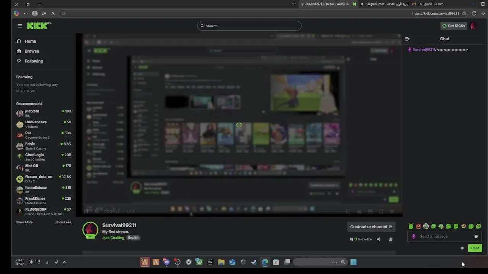Click the browser profile icon in toolbar

point(35,13)
